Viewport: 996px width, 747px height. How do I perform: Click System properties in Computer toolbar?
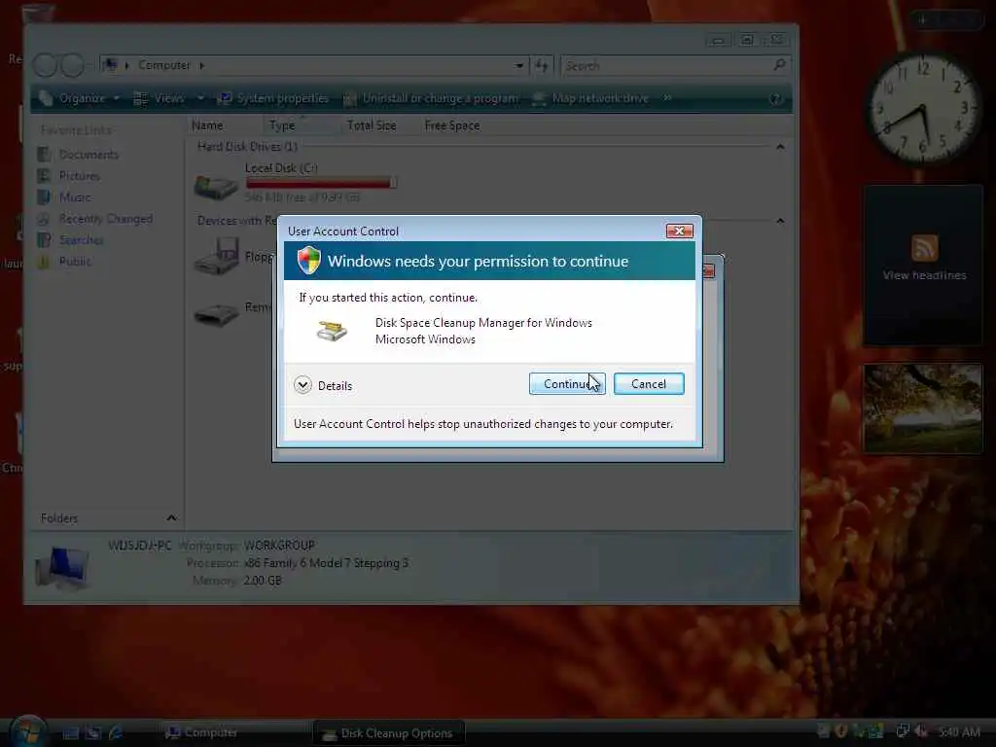[273, 98]
